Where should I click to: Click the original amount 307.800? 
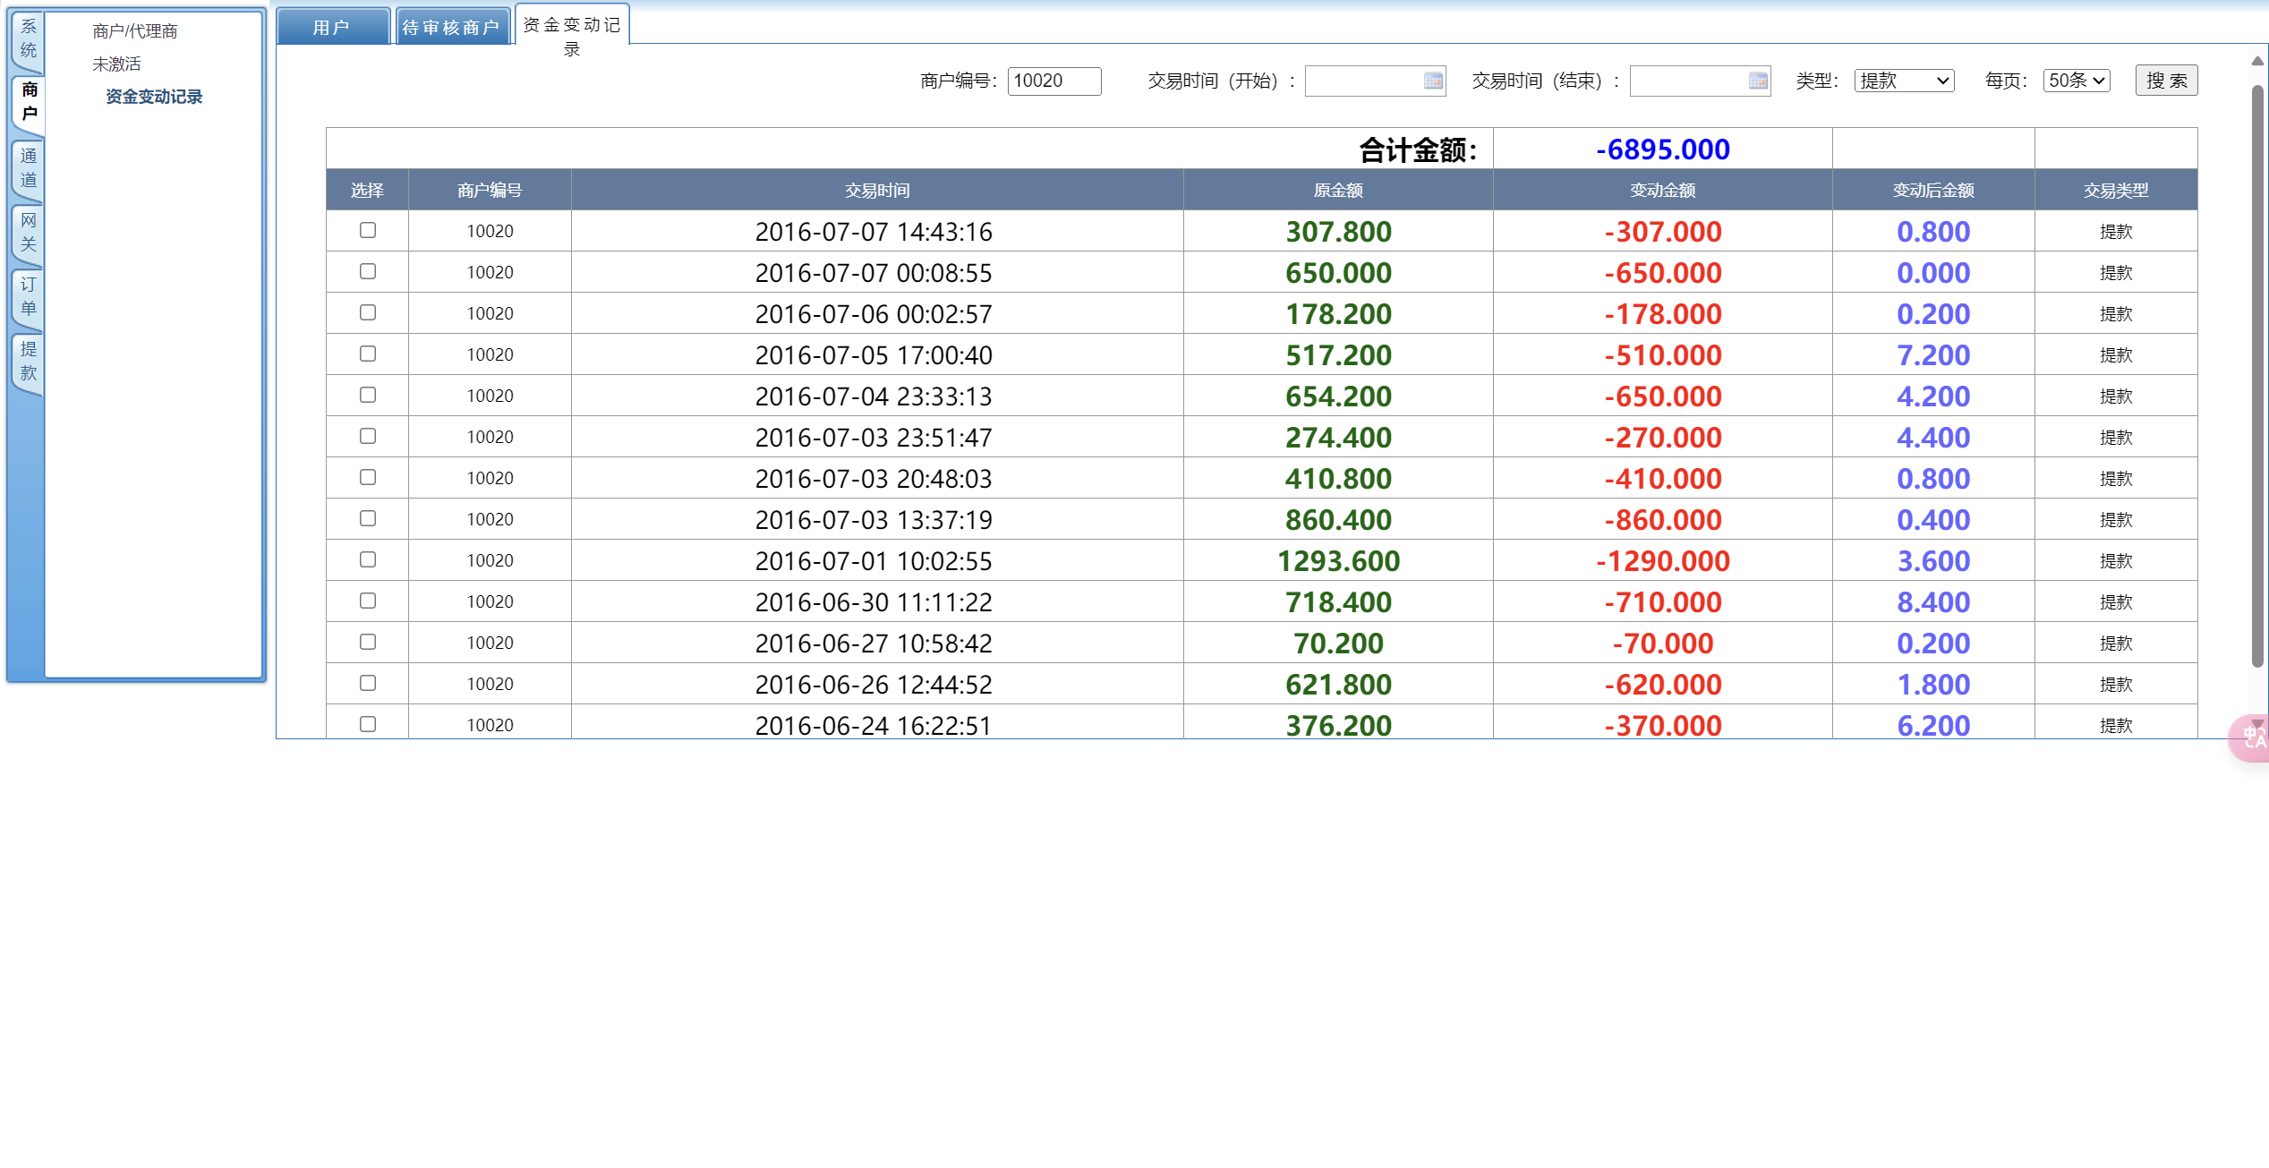1338,232
